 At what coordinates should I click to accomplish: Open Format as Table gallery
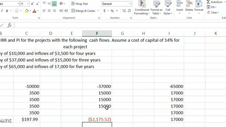(x=156, y=7)
